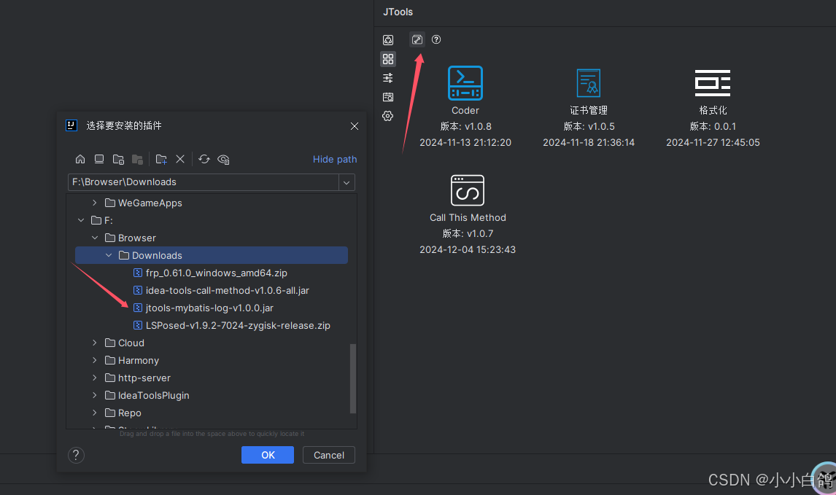Select LSPosed-v1.9.2-7024-zygisk-release.zip file
Screen dimensions: 836x495
[238, 326]
